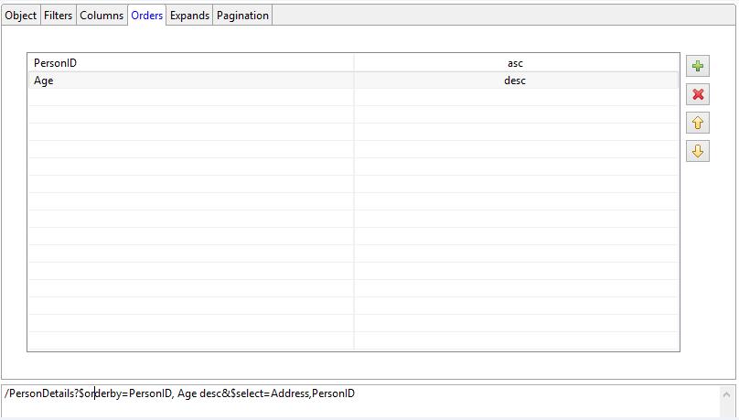Click the green plus add order icon
Viewport: 739px width, 420px height.
(698, 66)
